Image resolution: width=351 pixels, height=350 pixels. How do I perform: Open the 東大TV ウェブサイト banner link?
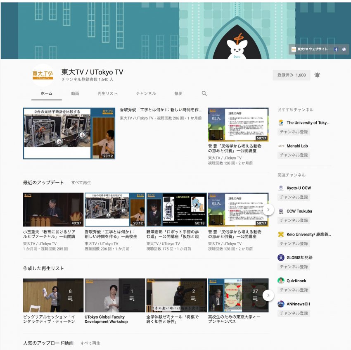310,49
